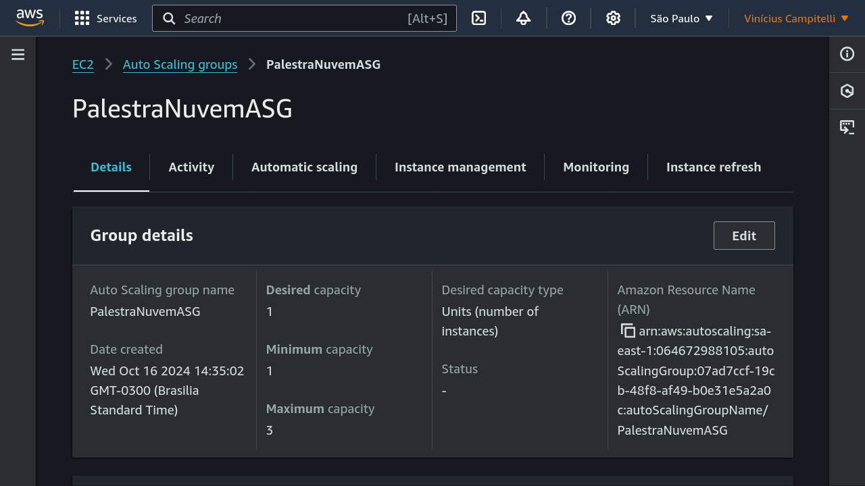Open the info panel icon
The height and width of the screenshot is (486, 865).
[x=847, y=54]
